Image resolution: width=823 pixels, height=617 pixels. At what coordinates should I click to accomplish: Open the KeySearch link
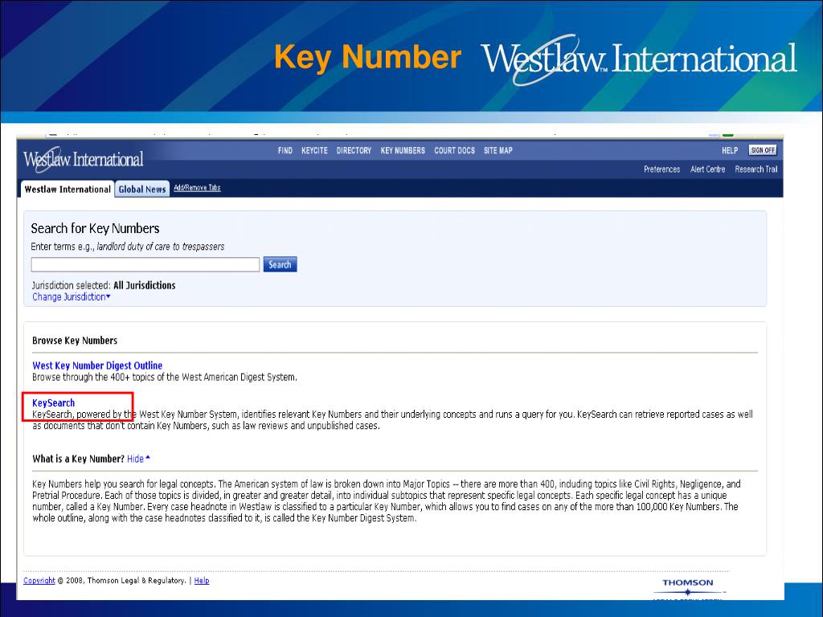(x=54, y=403)
